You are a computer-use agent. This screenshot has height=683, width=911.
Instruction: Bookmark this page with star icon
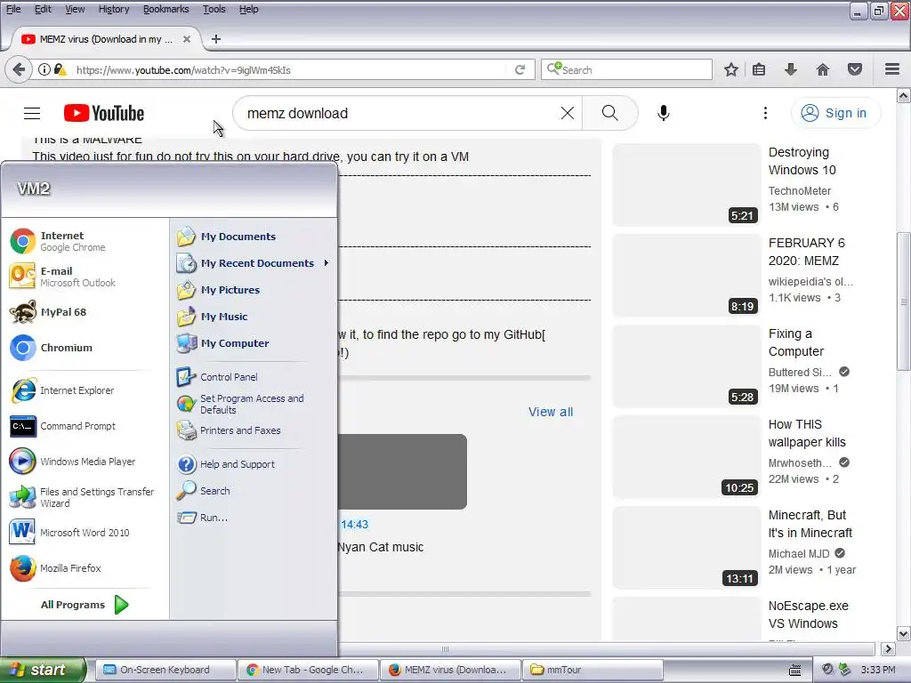coord(731,69)
